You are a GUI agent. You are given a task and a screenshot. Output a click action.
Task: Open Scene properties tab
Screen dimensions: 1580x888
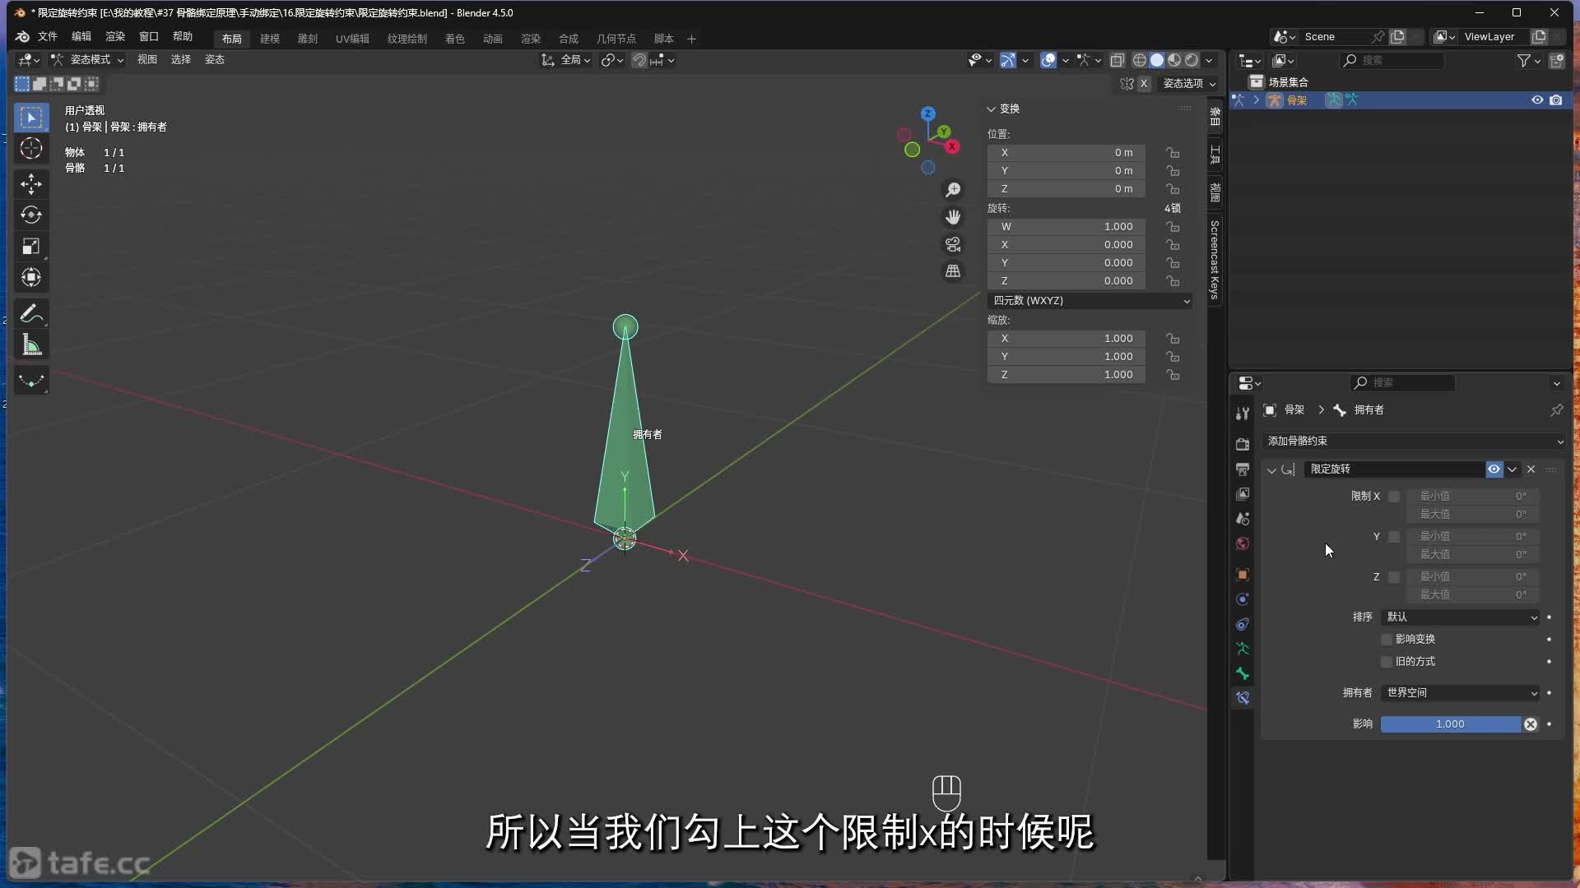coord(1243,519)
